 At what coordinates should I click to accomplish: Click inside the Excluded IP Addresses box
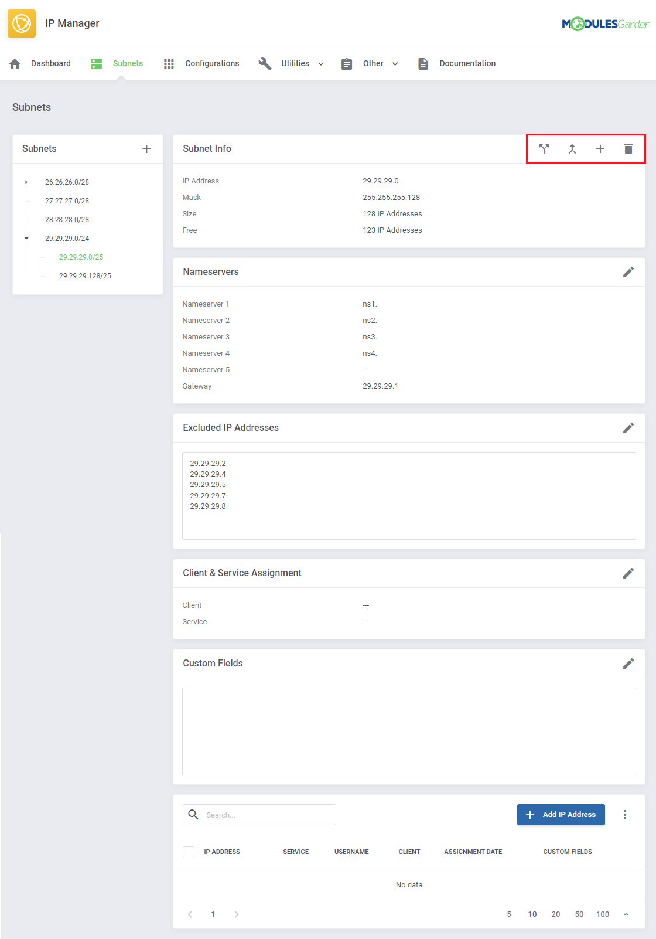click(x=409, y=496)
